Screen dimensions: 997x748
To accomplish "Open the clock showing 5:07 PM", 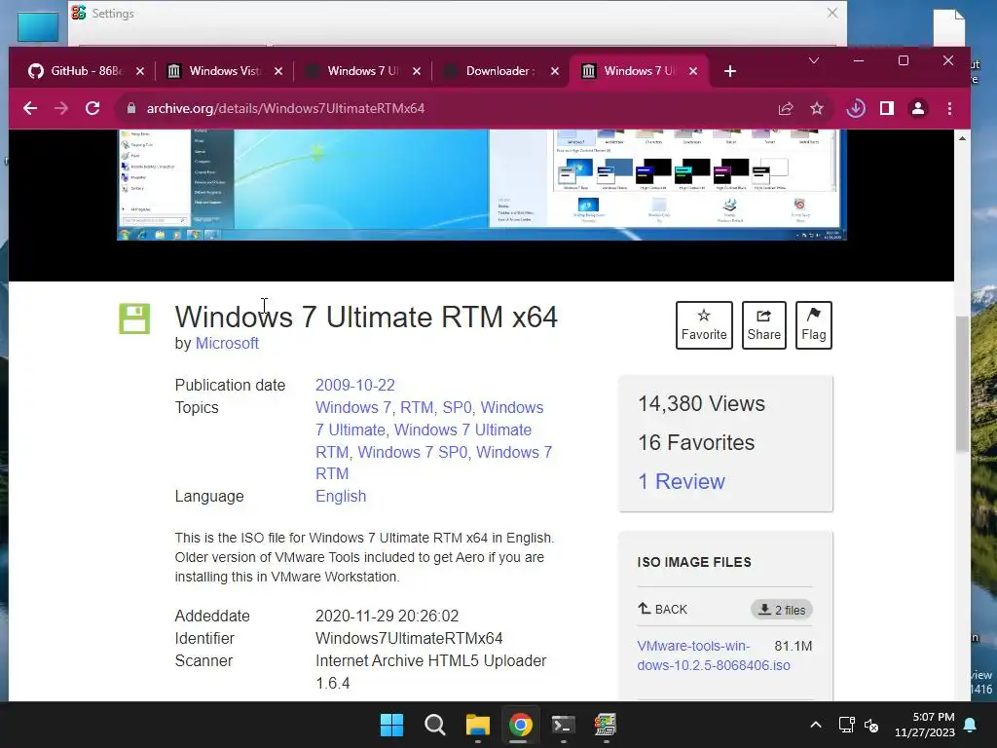I will point(925,725).
